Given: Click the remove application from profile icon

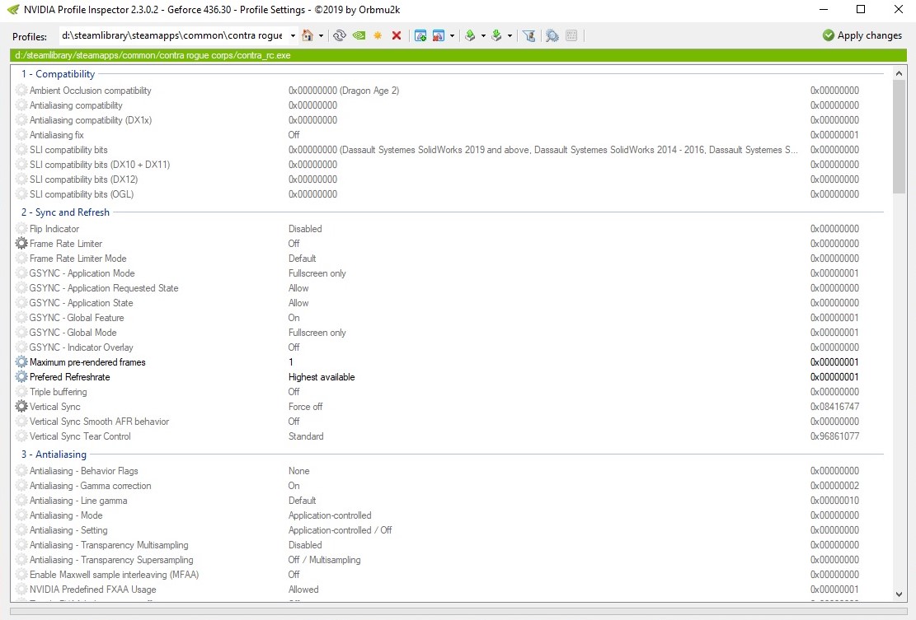Looking at the screenshot, I should point(439,35).
